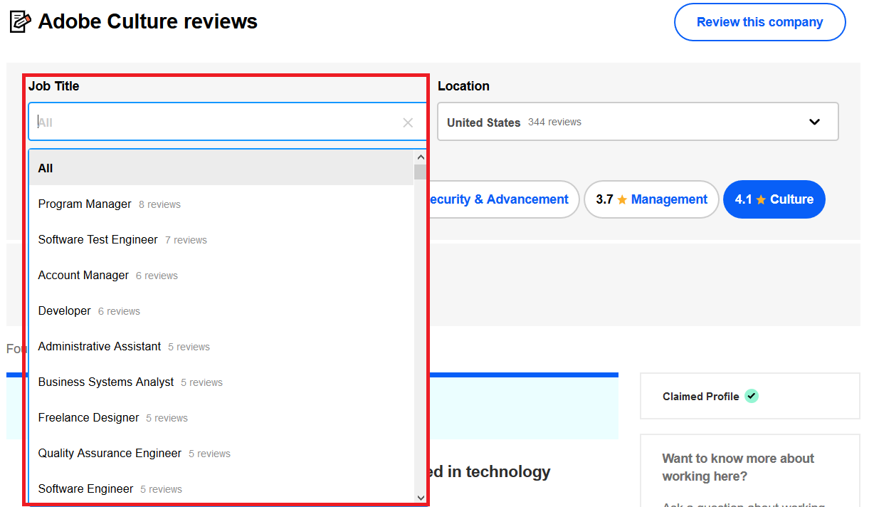Click the Location dropdown chevron arrow
874x507 pixels.
[815, 122]
